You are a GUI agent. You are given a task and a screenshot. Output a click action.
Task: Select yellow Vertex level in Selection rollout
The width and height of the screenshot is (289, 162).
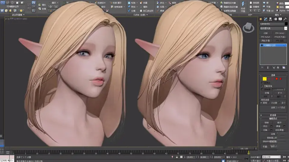(x=265, y=79)
